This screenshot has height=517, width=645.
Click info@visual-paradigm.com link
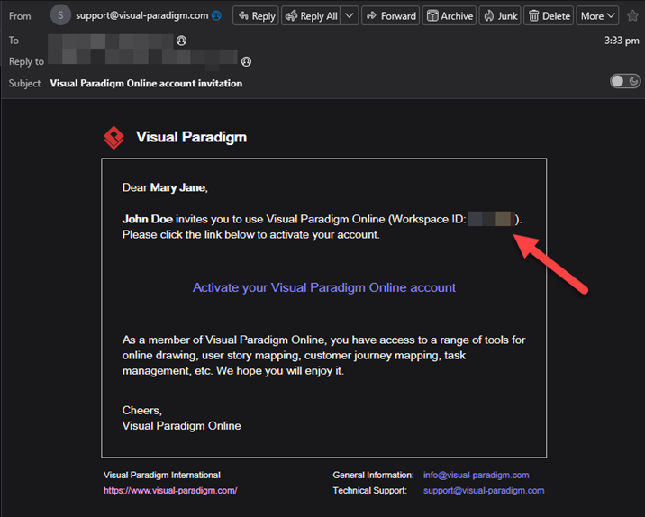(476, 475)
